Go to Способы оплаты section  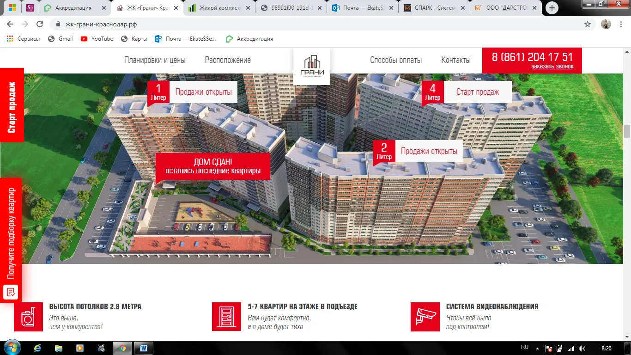[396, 60]
